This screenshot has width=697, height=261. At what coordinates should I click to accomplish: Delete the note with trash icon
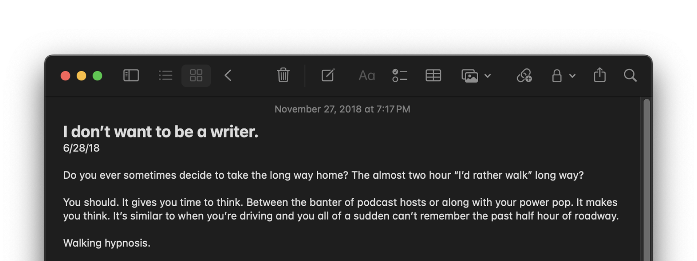[x=283, y=75]
